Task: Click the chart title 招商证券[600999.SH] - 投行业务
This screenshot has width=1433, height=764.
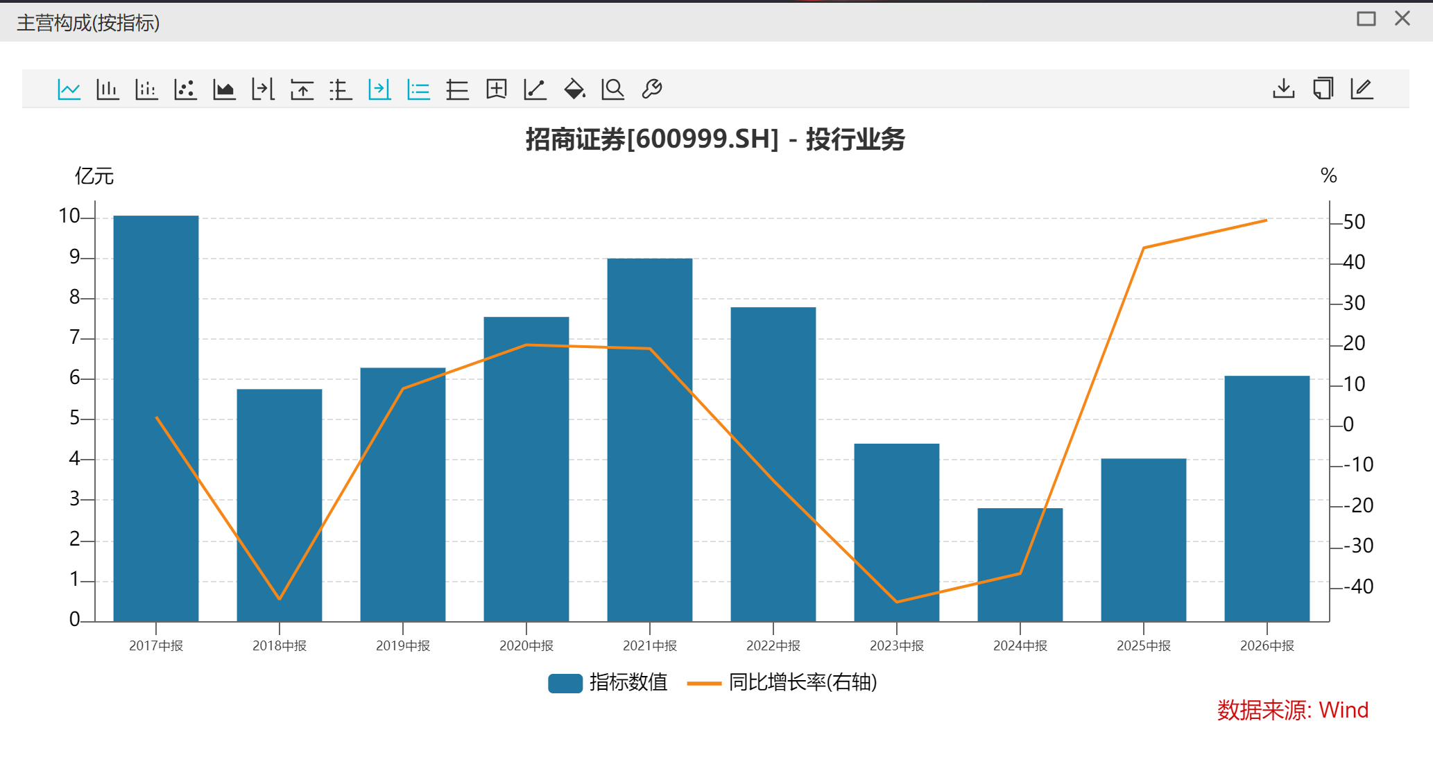Action: tap(715, 139)
